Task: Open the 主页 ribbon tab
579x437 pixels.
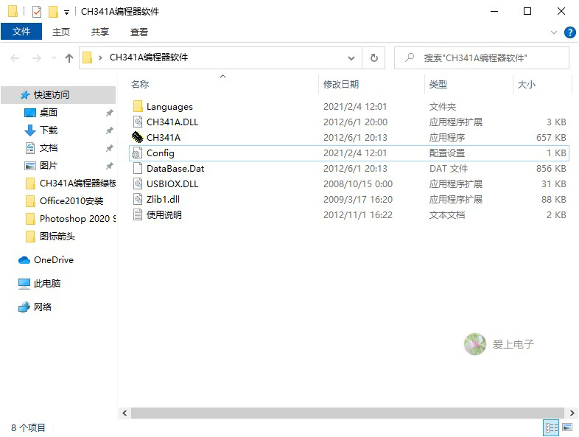Action: tap(61, 32)
